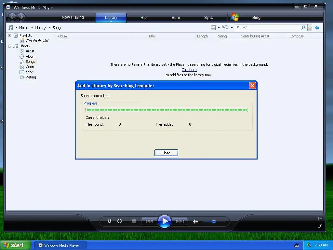Click Create Playlist in the sidebar
Image resolution: width=333 pixels, height=250 pixels.
(37, 41)
